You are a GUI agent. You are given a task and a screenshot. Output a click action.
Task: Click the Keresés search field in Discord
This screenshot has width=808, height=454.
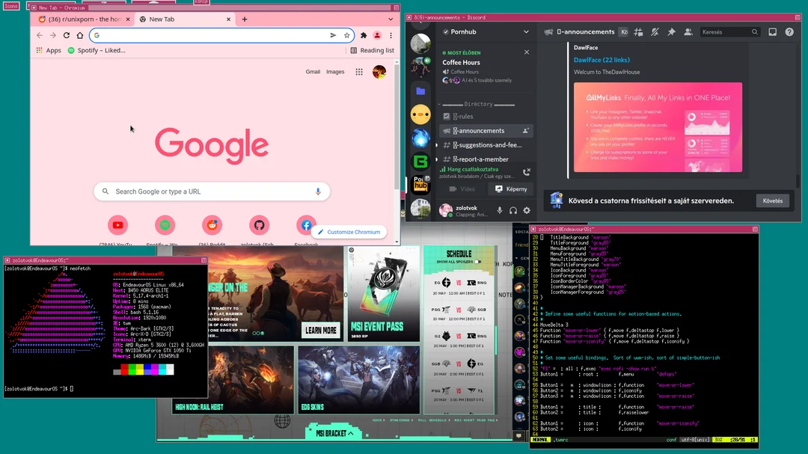[729, 31]
